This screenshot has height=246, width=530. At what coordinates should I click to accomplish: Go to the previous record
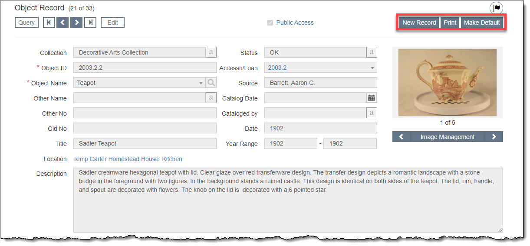click(63, 23)
